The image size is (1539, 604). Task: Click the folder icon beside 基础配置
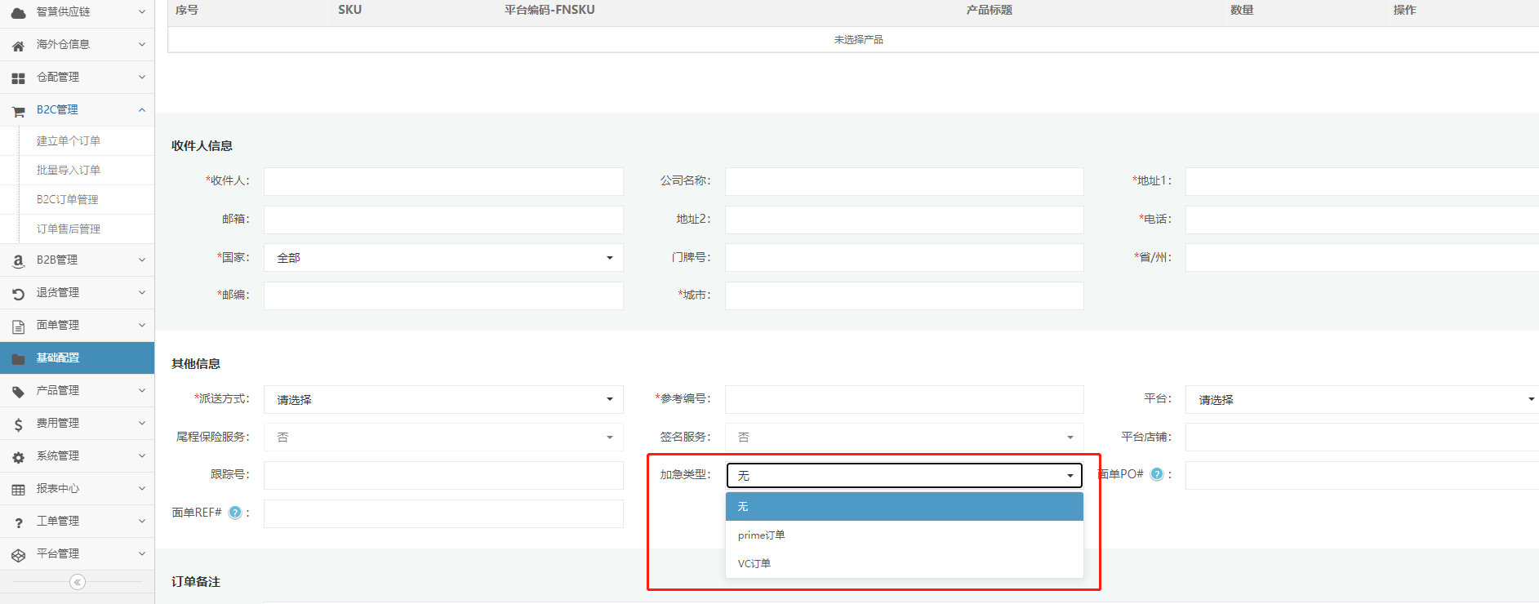click(x=18, y=359)
